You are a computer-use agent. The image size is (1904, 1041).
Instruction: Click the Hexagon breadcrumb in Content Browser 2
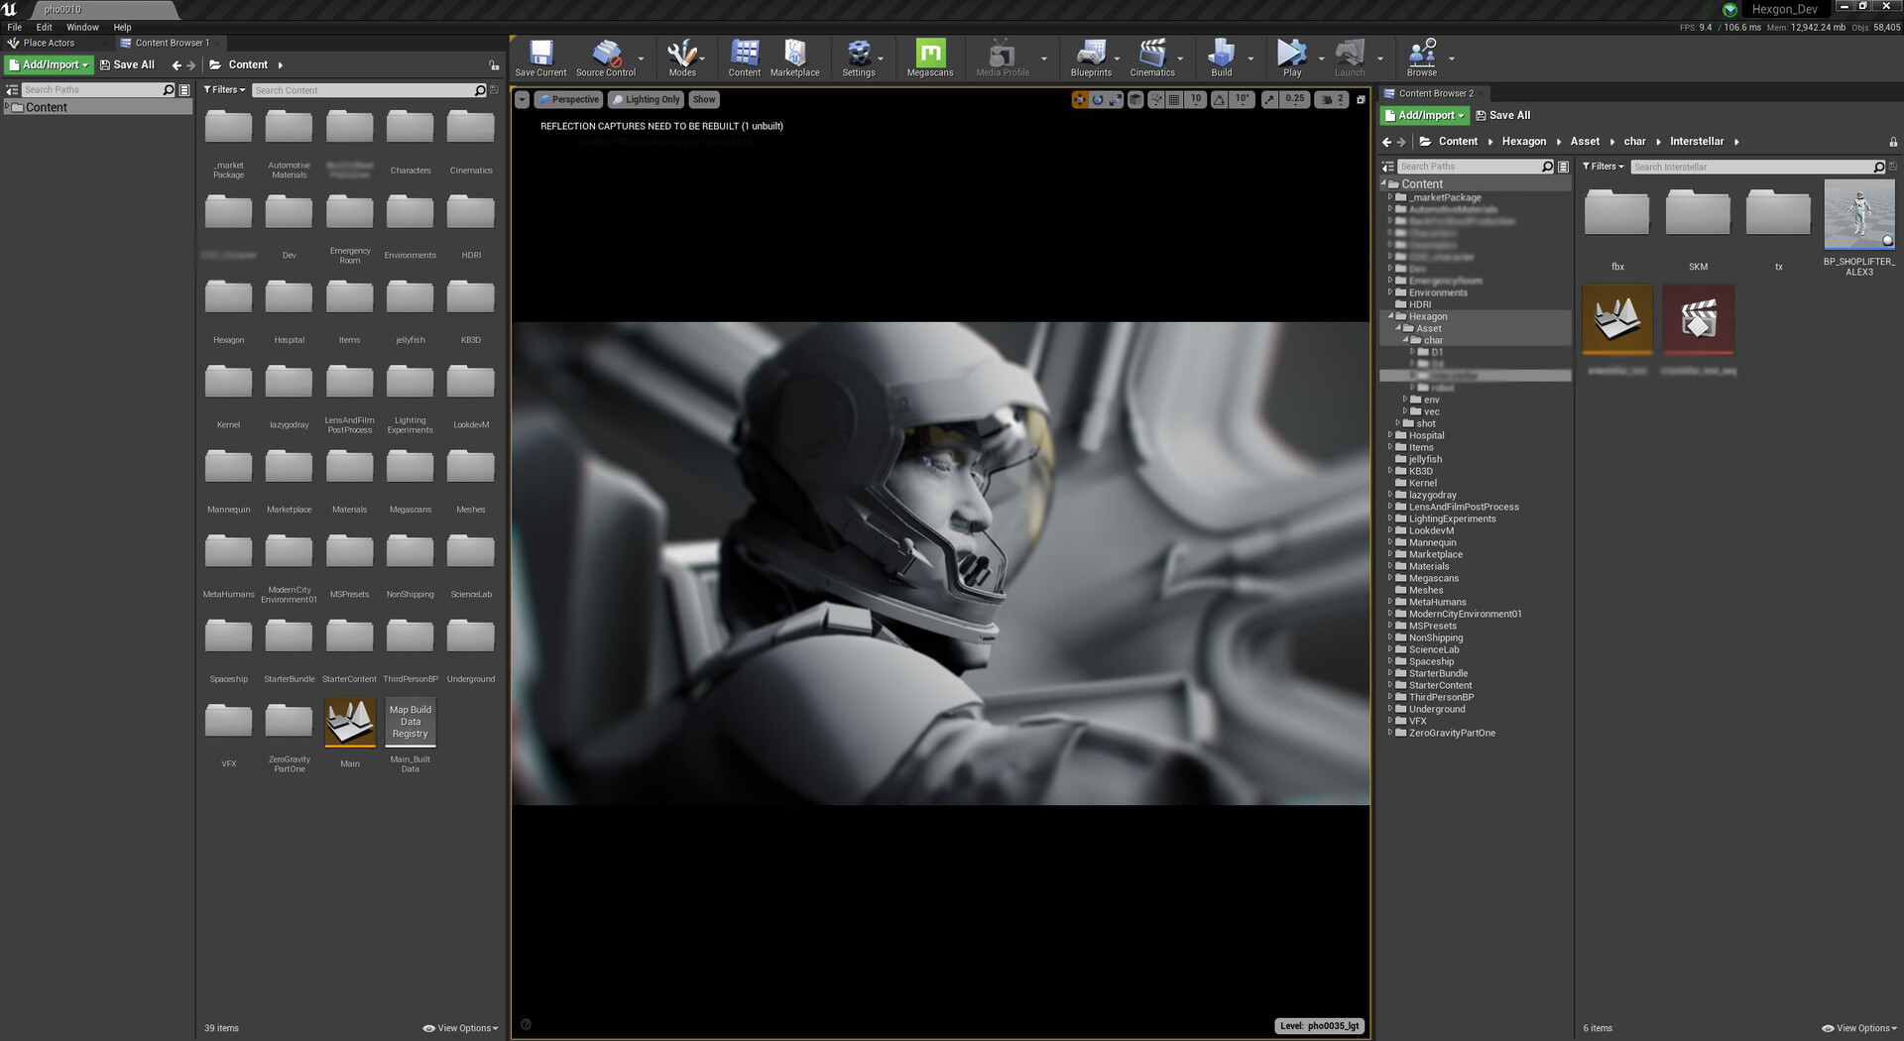[1524, 142]
